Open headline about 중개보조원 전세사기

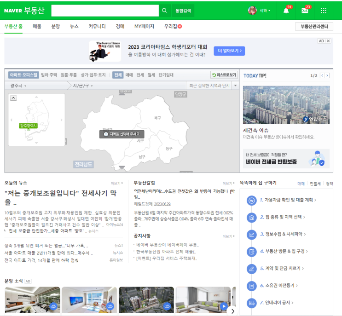click(61, 197)
